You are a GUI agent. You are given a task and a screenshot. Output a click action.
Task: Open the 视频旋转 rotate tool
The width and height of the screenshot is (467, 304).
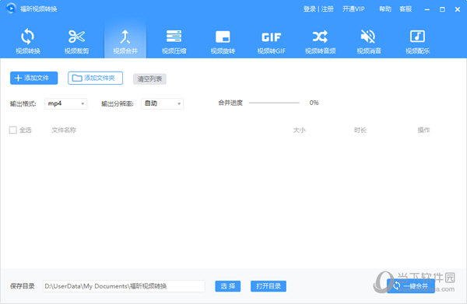(x=223, y=41)
